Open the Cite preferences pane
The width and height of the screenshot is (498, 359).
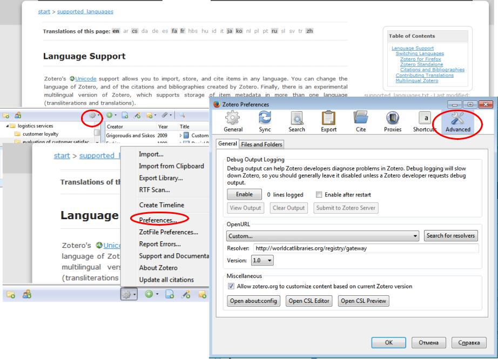point(360,121)
